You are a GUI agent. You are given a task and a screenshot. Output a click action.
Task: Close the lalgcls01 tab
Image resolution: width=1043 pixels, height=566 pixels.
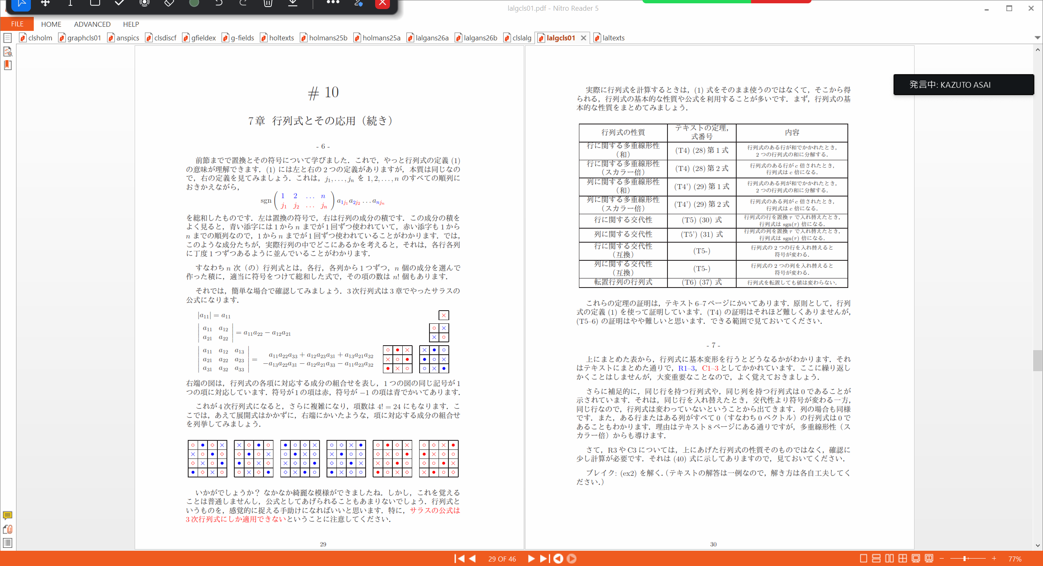(x=583, y=38)
